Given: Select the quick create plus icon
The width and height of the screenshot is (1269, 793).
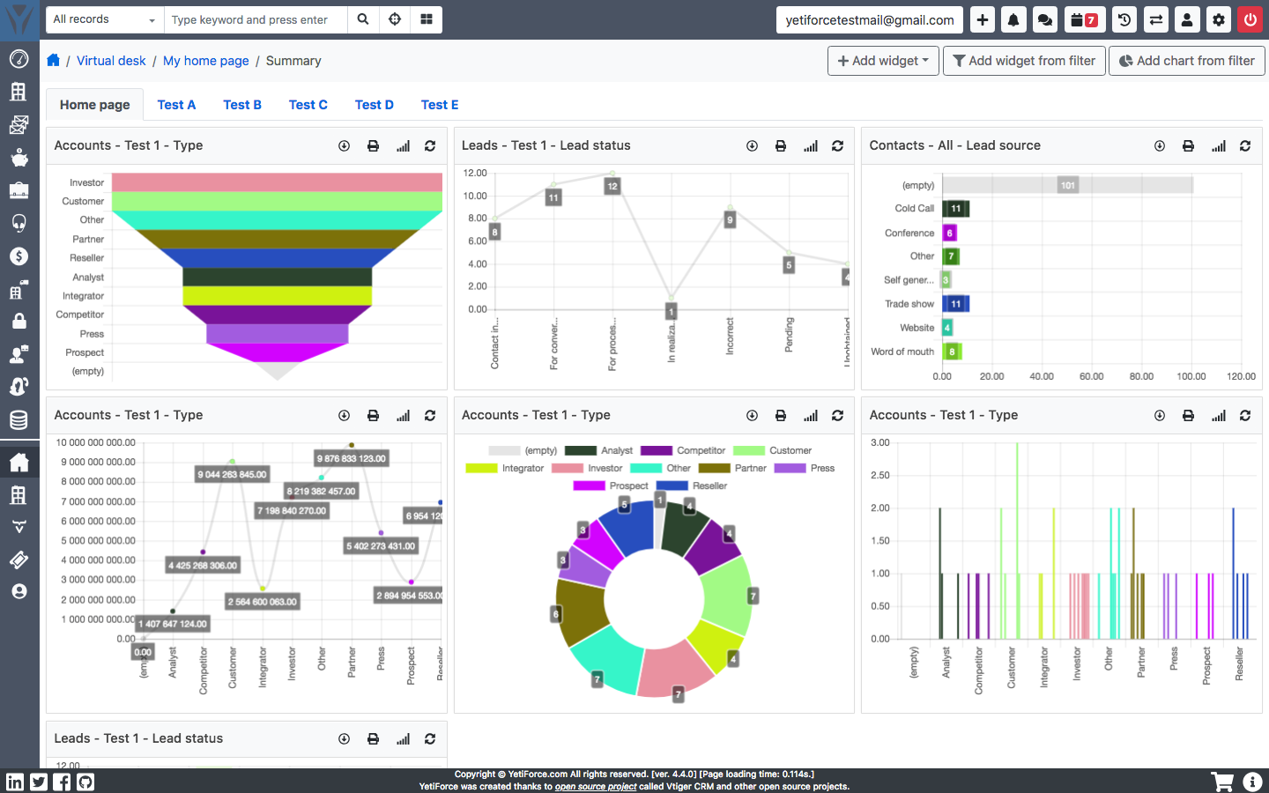Looking at the screenshot, I should click(x=982, y=19).
